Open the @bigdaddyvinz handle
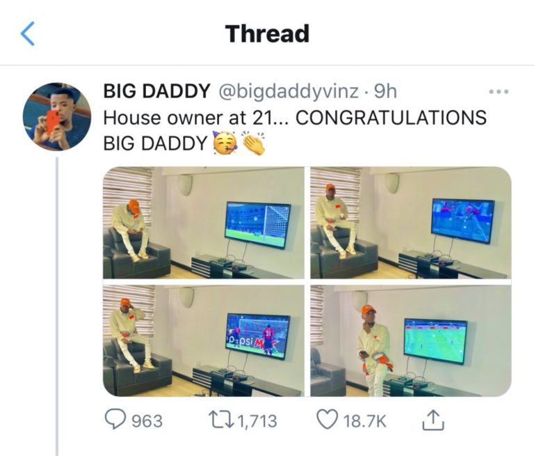The width and height of the screenshot is (534, 456). (x=288, y=91)
